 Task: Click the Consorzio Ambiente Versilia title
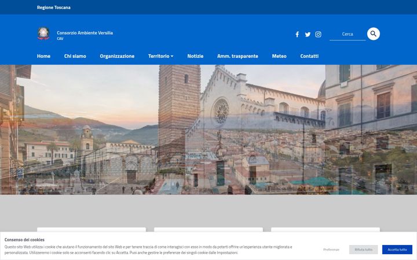[x=85, y=33]
